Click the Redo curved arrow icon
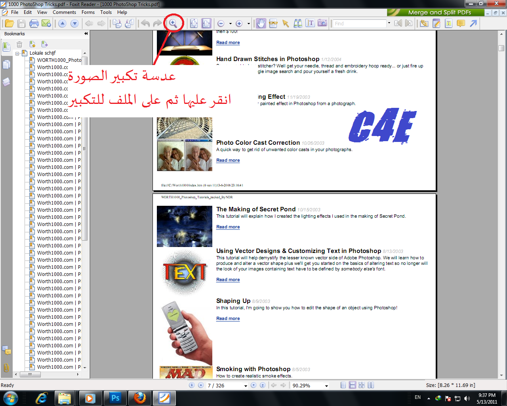This screenshot has width=507, height=406. [x=157, y=24]
